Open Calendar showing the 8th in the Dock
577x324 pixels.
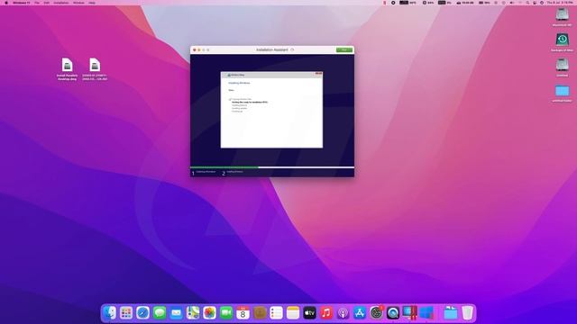(x=243, y=313)
